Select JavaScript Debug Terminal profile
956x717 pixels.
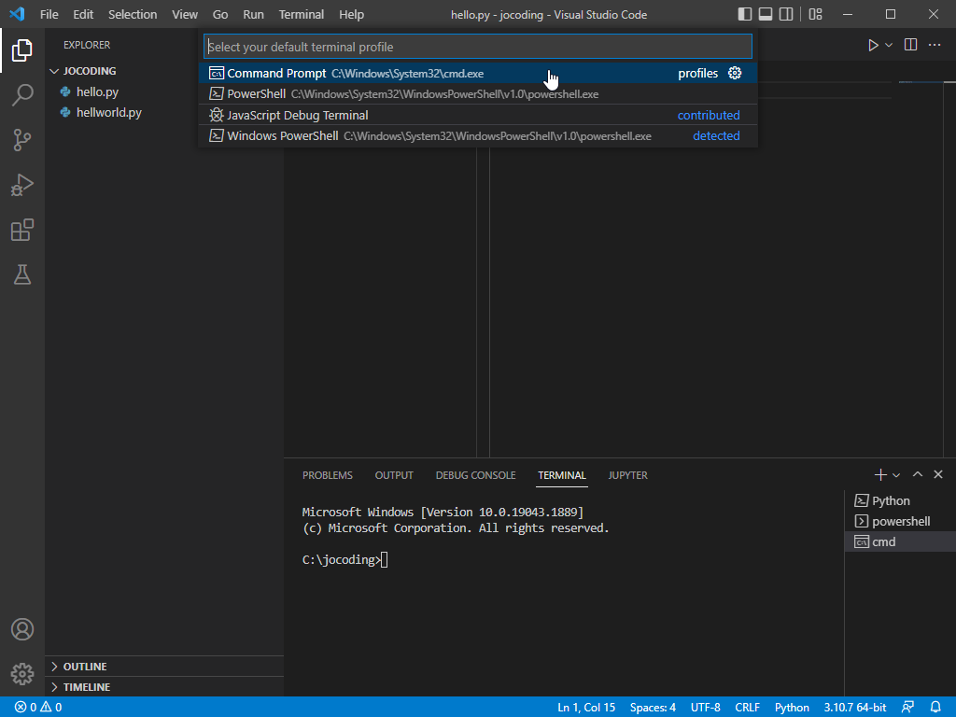(478, 115)
